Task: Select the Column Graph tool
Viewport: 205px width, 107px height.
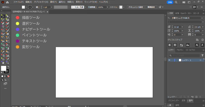Action: coord(8,56)
